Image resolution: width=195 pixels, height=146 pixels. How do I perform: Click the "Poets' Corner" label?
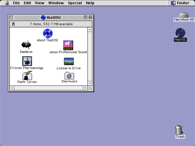pyautogui.click(x=27, y=82)
